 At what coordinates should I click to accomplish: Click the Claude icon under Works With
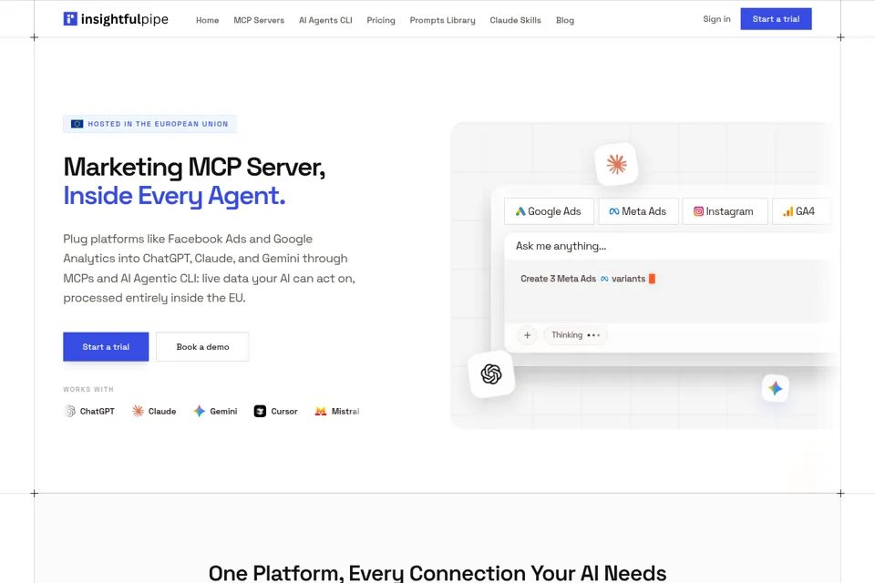pos(138,411)
